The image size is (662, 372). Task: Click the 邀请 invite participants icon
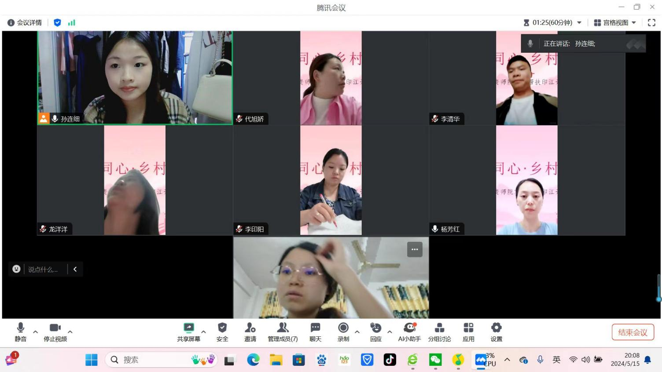tap(250, 332)
